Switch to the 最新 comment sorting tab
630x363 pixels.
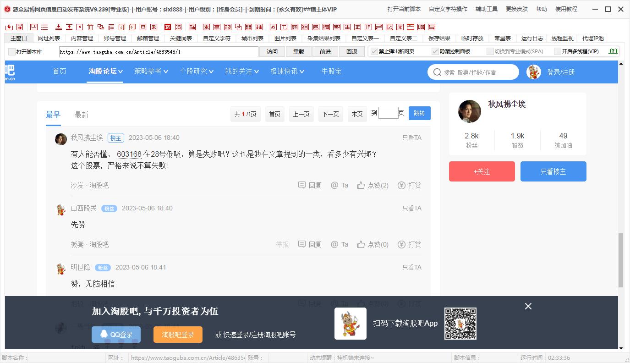[x=82, y=115]
